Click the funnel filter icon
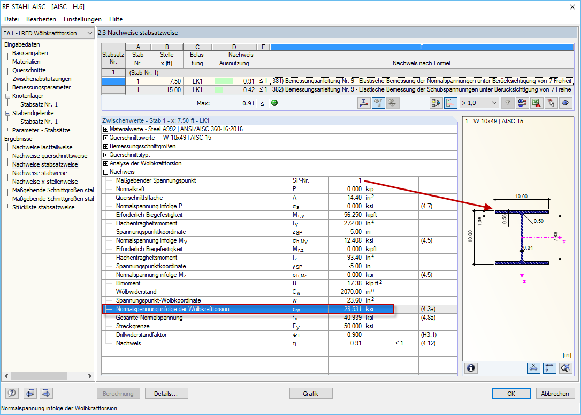 tap(508, 103)
